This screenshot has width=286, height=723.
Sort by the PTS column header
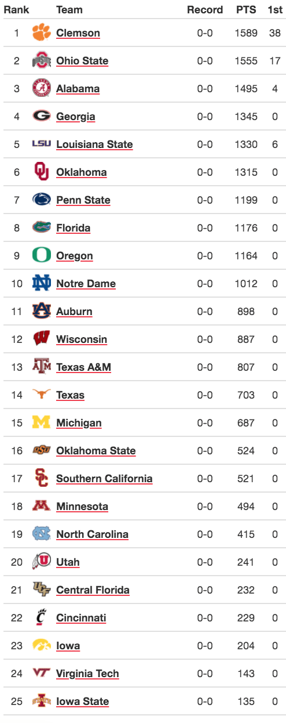[246, 10]
